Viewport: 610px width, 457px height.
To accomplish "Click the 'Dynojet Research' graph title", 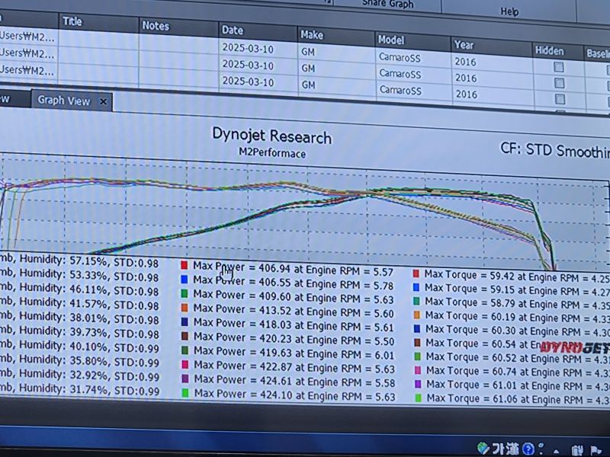I will (x=271, y=136).
